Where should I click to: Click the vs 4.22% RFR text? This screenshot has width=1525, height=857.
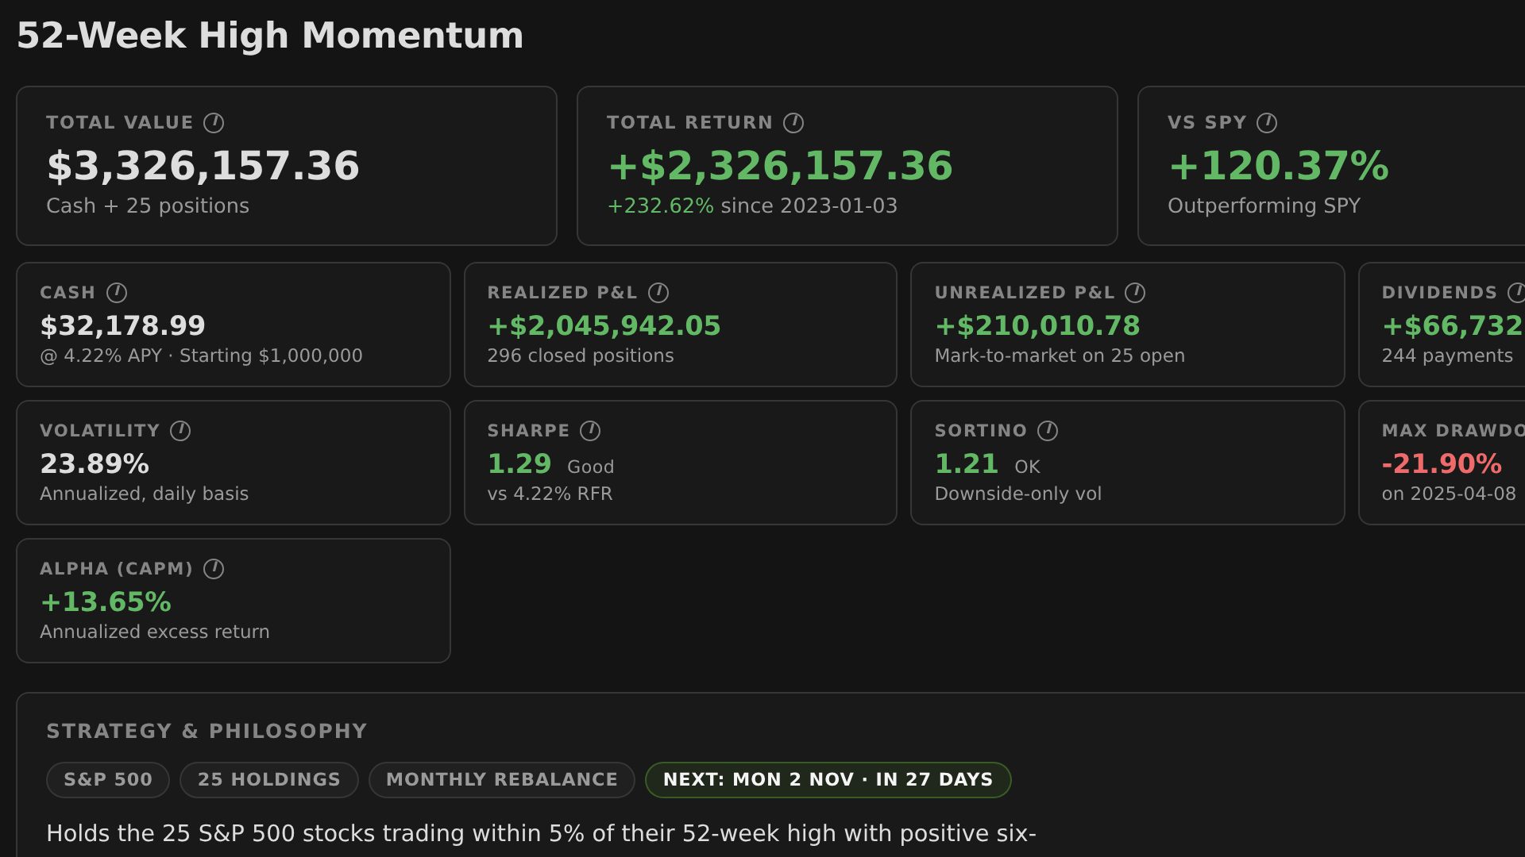point(550,494)
